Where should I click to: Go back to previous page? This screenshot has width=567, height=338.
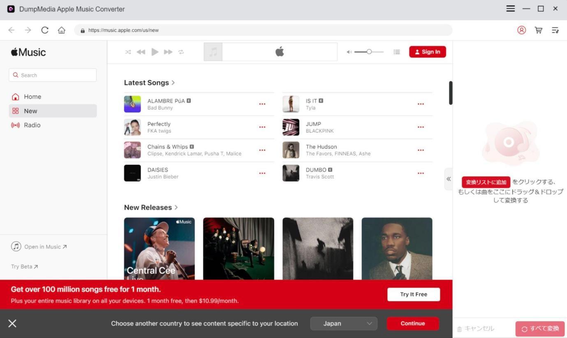coord(12,30)
